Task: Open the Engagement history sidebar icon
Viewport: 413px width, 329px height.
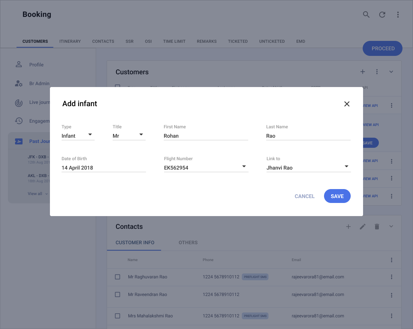Action: click(19, 121)
